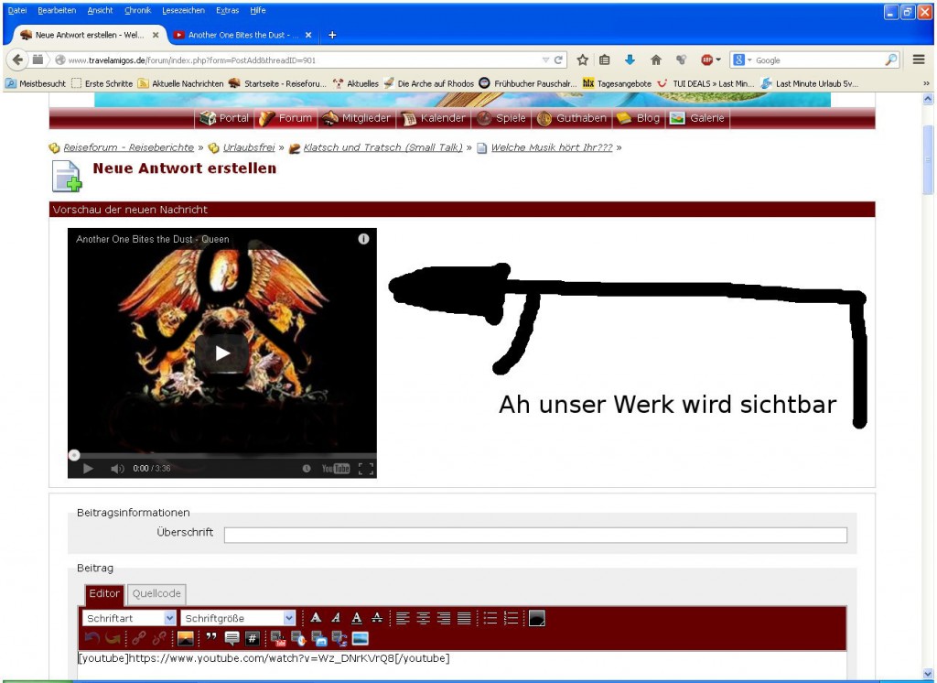Open the Schriftart font dropdown
This screenshot has width=937, height=683.
point(130,618)
